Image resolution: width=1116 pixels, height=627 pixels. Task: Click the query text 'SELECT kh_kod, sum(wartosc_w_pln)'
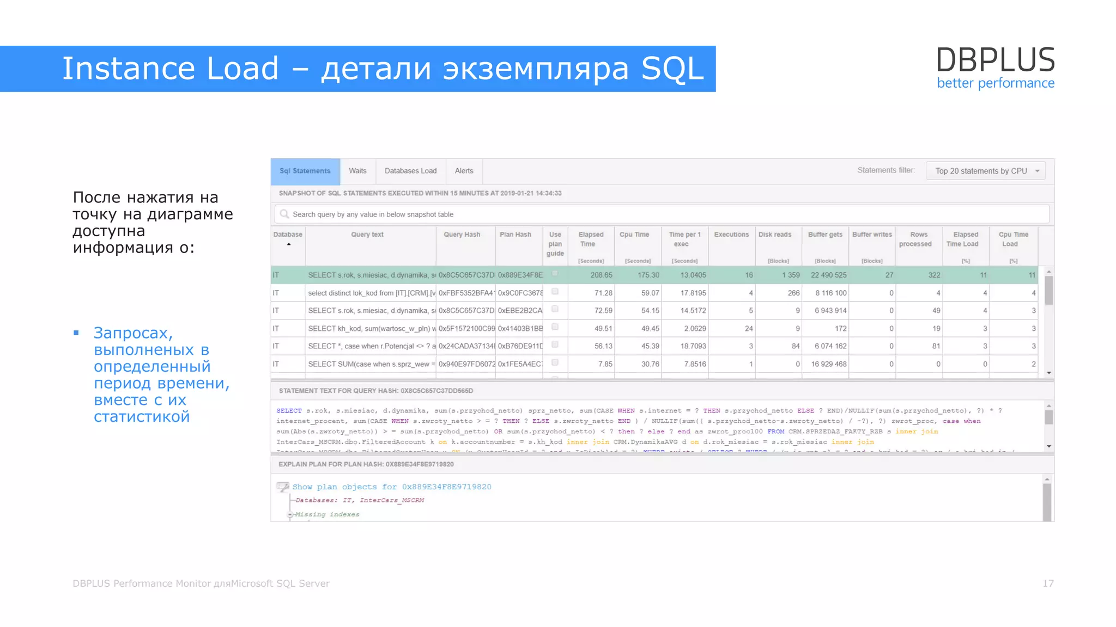(372, 329)
